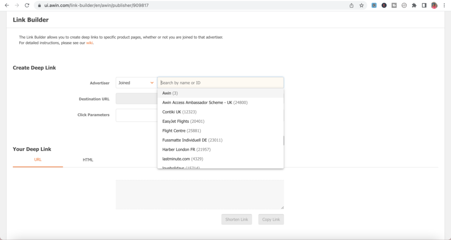Select Flight Centre (25881)
451x240 pixels.
221,131
